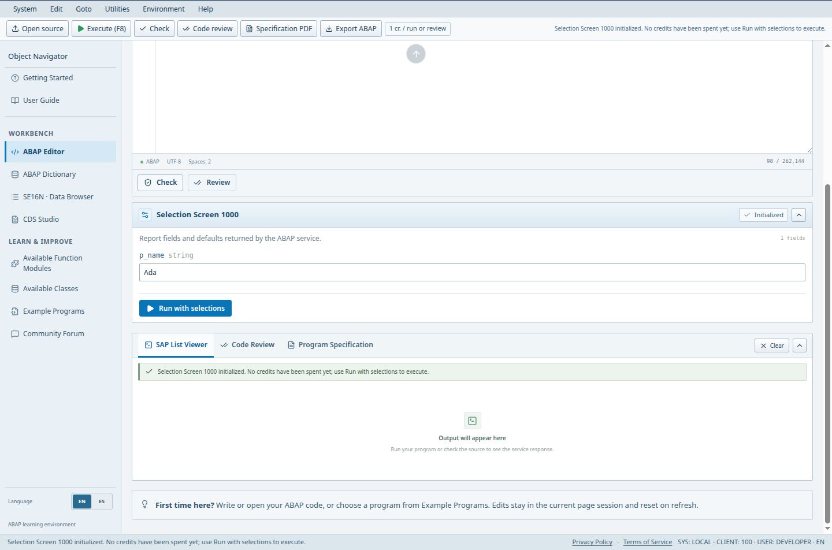Click Run with selections
The width and height of the screenshot is (832, 550).
[185, 309]
